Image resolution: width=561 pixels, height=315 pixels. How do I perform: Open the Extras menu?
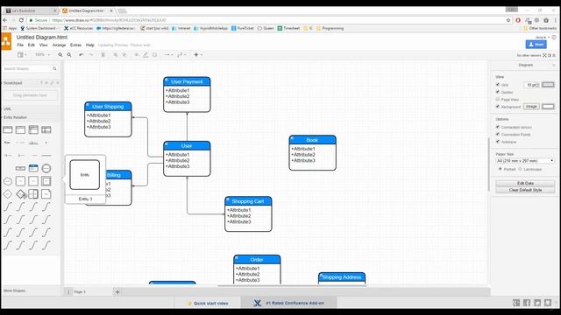[x=75, y=45]
